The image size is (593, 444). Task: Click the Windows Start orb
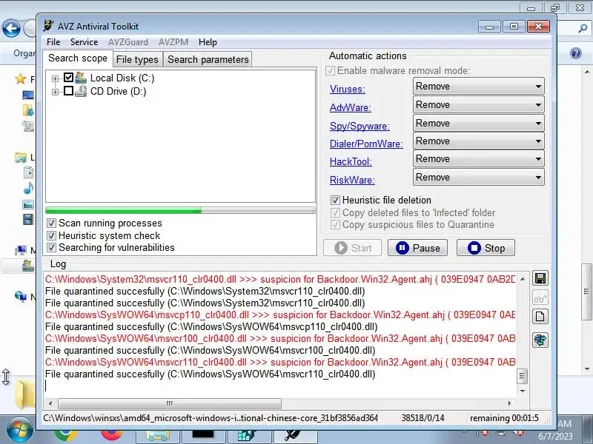click(x=19, y=431)
